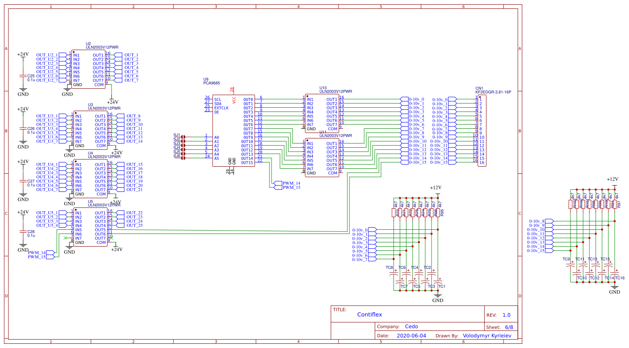This screenshot has width=629, height=348.
Task: Toggle solder jumper SJ4
Action: coord(183,149)
